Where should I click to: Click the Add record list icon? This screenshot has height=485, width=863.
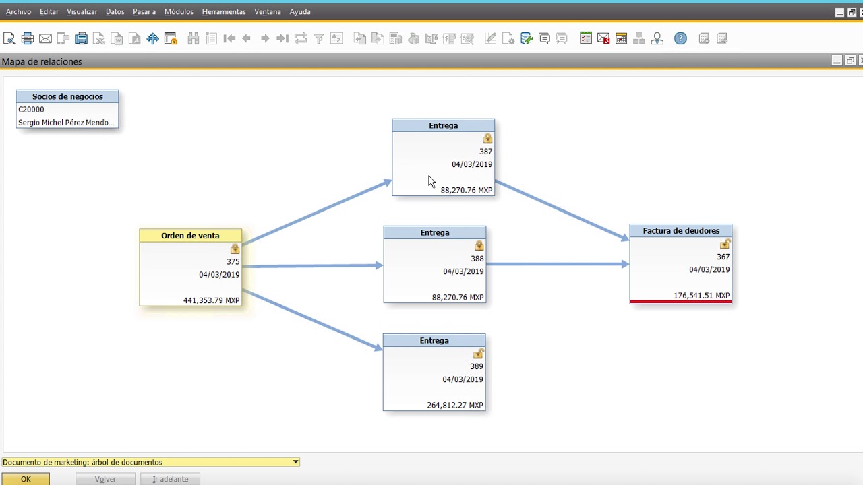pyautogui.click(x=211, y=38)
